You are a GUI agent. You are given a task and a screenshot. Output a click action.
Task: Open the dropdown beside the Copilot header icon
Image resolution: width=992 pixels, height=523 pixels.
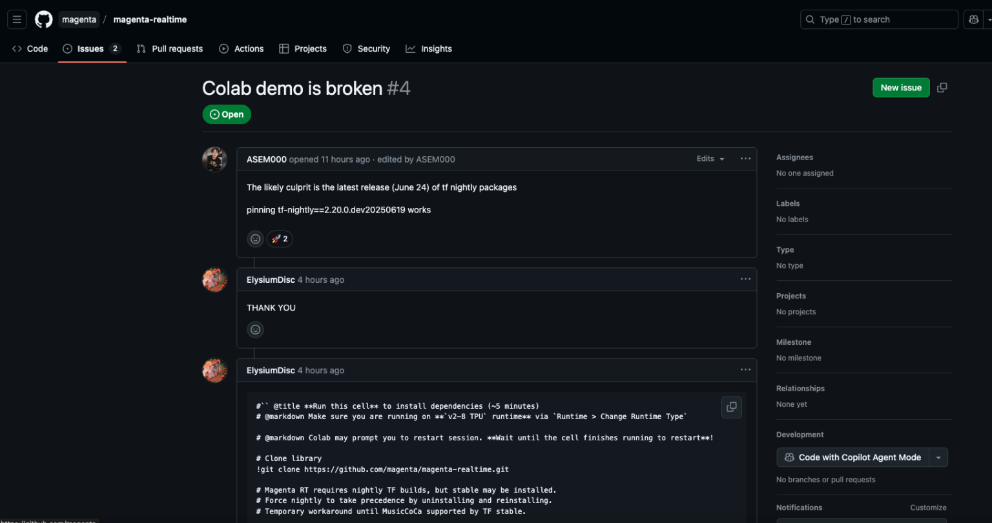(x=988, y=19)
